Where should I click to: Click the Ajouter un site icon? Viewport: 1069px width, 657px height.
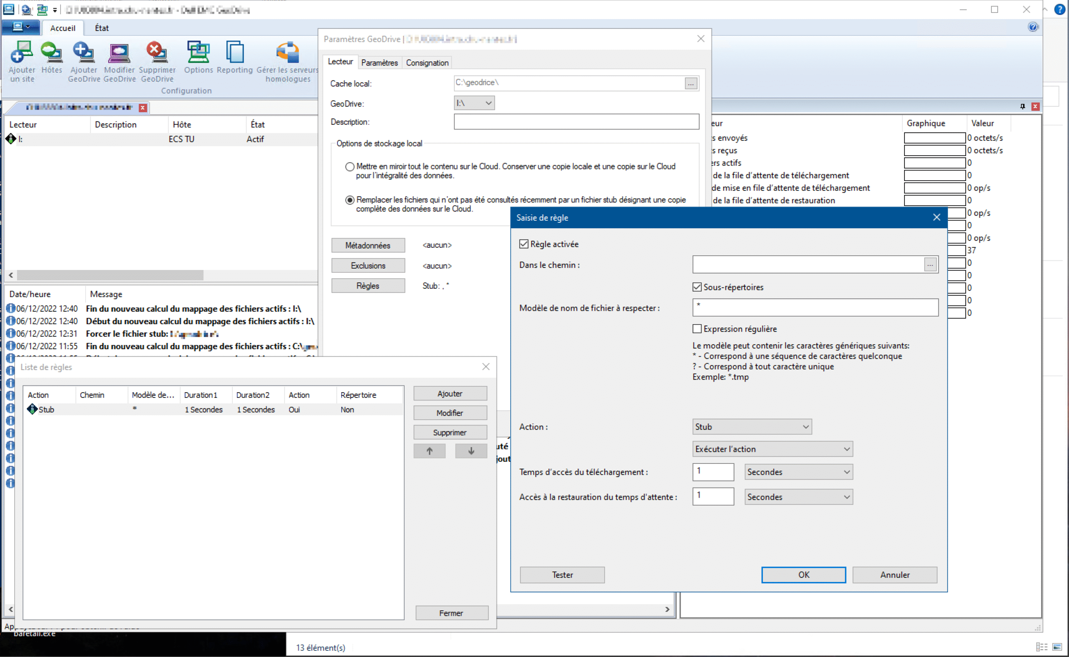pyautogui.click(x=21, y=53)
